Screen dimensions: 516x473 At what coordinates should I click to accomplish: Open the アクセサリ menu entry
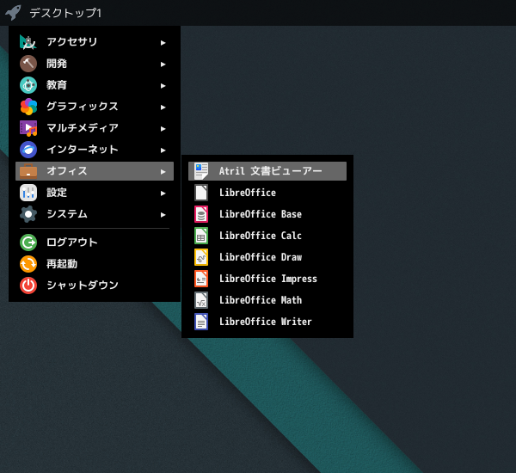[x=95, y=42]
